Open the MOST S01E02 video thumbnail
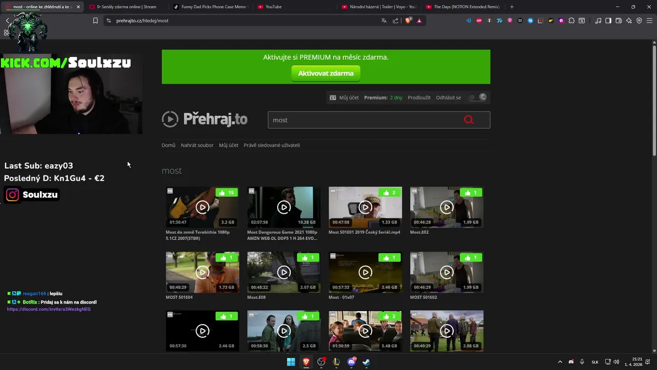Viewport: 657px width, 370px height. (447, 272)
